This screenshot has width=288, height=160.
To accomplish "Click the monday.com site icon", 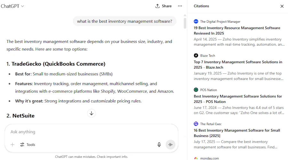I will coord(196,158).
